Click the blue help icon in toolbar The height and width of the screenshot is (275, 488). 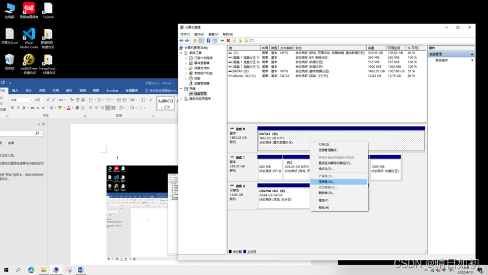[208, 41]
